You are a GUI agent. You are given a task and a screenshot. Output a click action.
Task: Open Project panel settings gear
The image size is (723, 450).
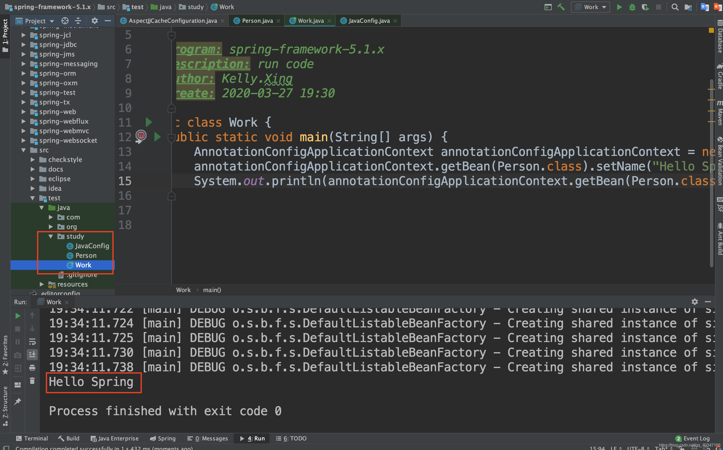94,21
